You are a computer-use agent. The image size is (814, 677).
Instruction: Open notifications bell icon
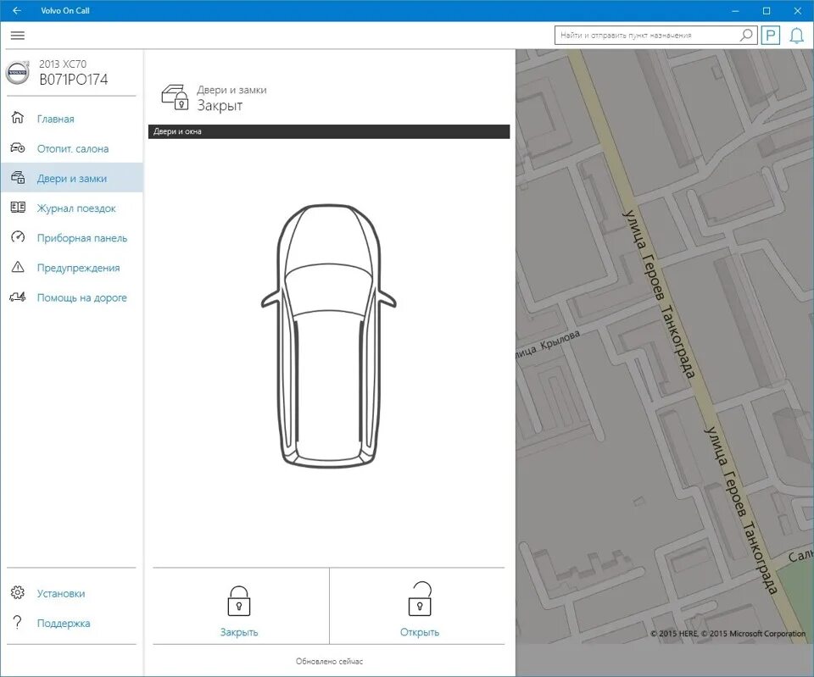(796, 36)
